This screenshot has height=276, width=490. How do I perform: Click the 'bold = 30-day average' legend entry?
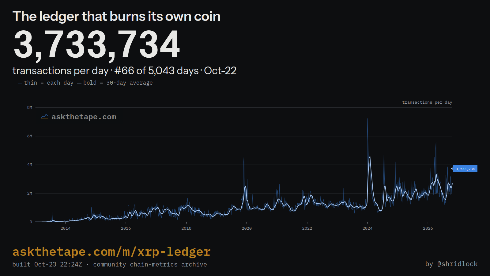click(115, 83)
